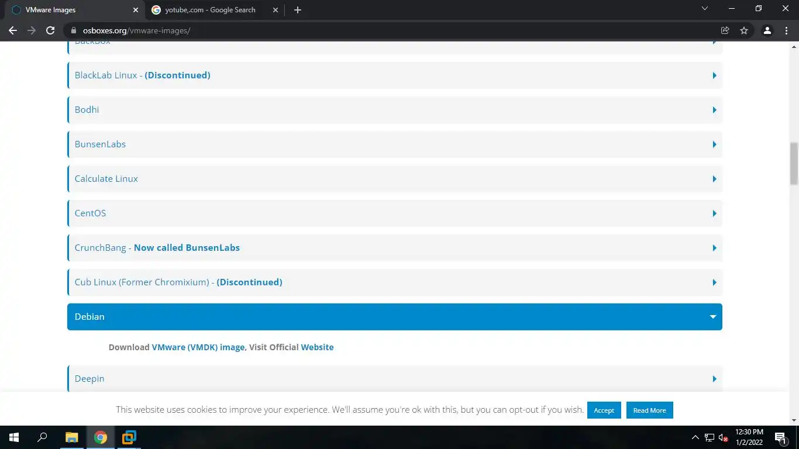The height and width of the screenshot is (449, 799).
Task: Expand the CentOS section
Action: point(395,213)
